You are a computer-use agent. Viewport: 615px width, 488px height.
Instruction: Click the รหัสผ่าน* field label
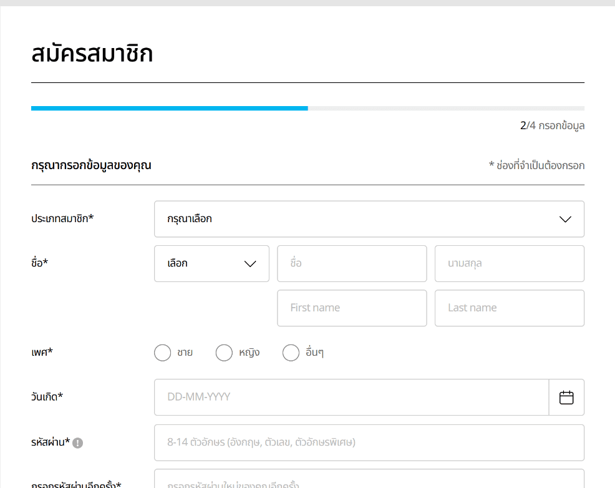pyautogui.click(x=51, y=442)
